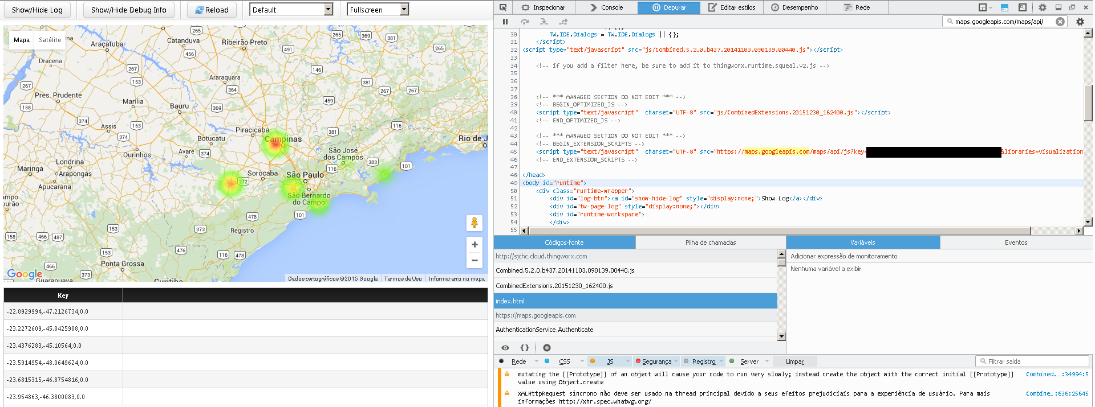Toggle CSS messages filter
This screenshot has height=407, width=1095.
pyautogui.click(x=564, y=361)
